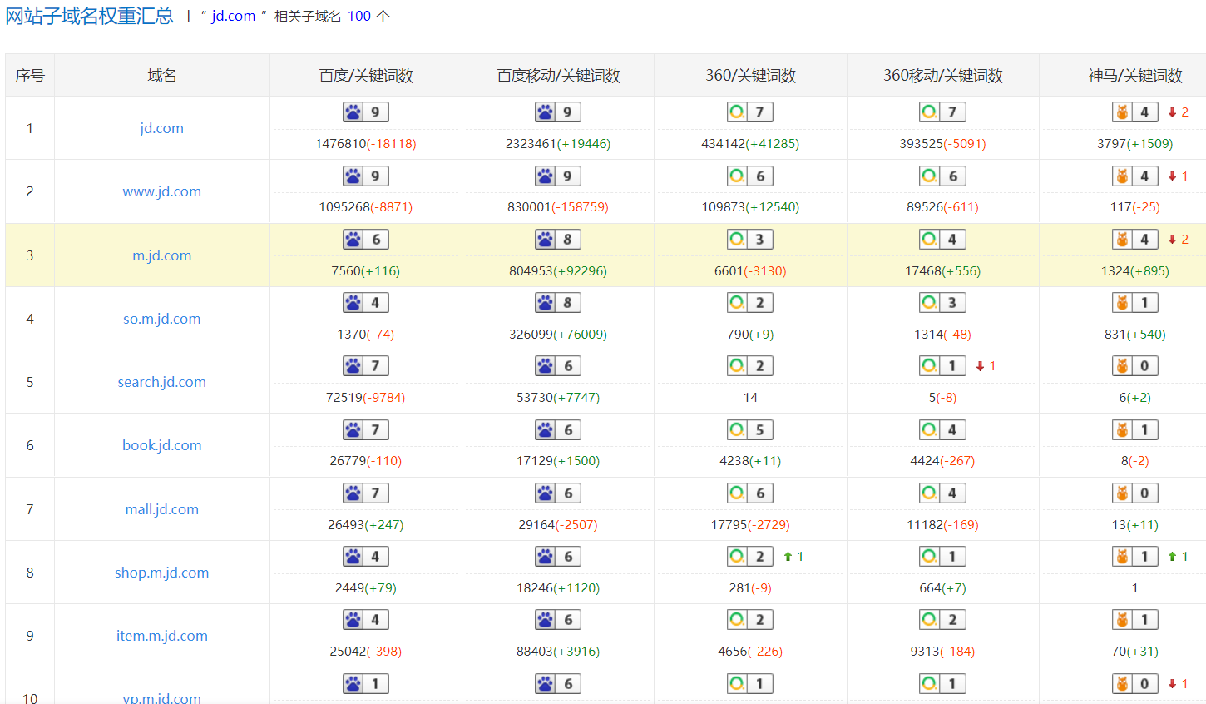Screen dimensions: 1206x704
Task: Click 360 mobile badge 2 for item.m.jd.com
Action: 942,620
